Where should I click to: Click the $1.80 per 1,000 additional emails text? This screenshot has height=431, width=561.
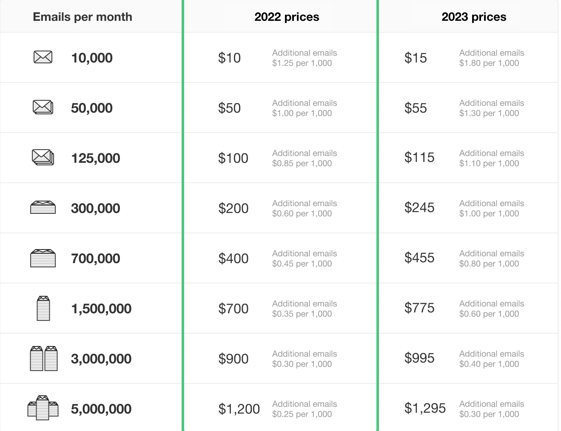pos(489,63)
